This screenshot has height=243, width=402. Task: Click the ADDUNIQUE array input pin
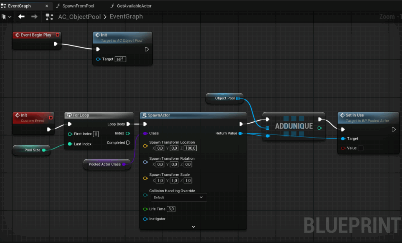[267, 128]
